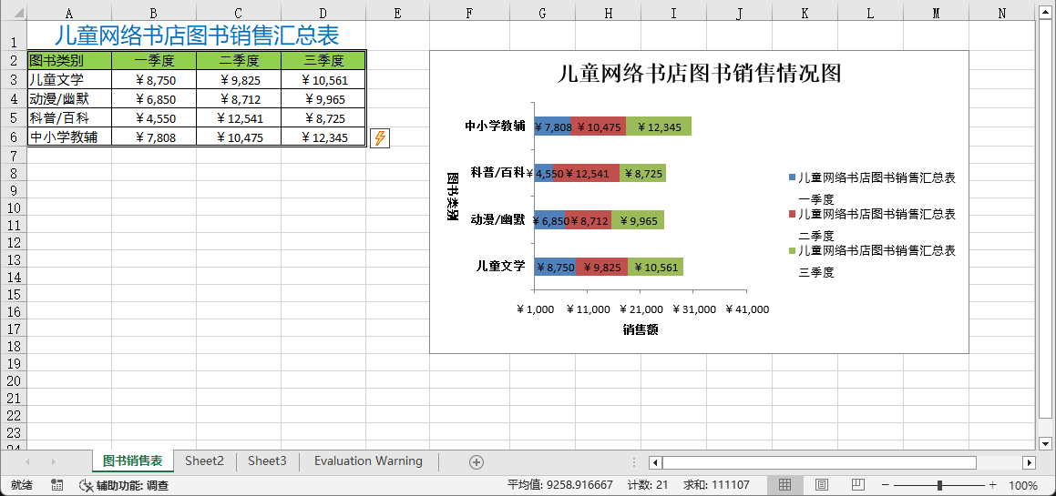This screenshot has height=496, width=1056.
Task: Click zoom in plus button
Action: coord(993,486)
